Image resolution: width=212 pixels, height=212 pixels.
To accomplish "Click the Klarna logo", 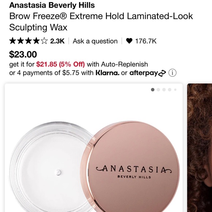I will (107, 73).
